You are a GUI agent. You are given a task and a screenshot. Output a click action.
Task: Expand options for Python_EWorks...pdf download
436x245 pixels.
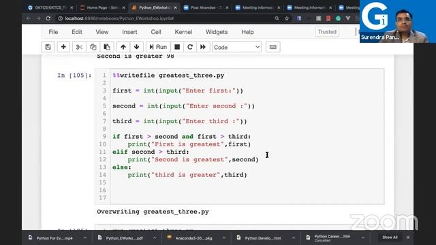[155, 238]
